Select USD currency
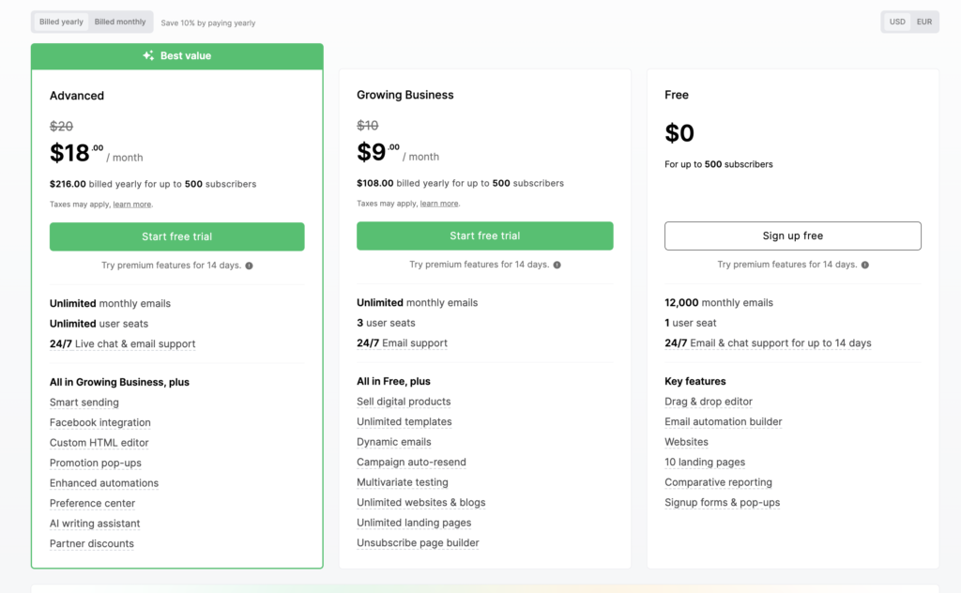This screenshot has height=593, width=961. coord(897,22)
